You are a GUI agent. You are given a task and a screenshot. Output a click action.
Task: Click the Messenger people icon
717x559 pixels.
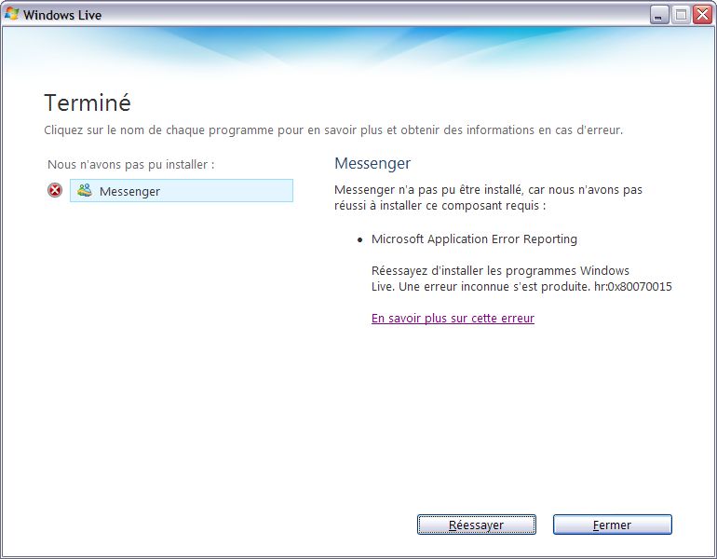point(85,190)
